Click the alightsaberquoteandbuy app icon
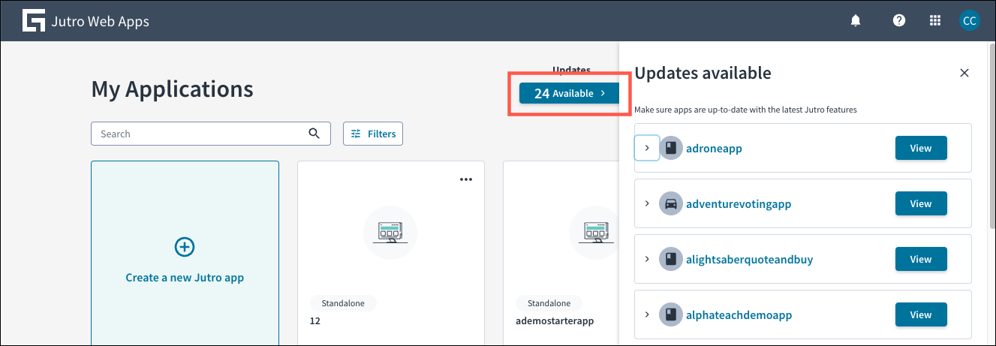The width and height of the screenshot is (996, 346). pyautogui.click(x=671, y=259)
